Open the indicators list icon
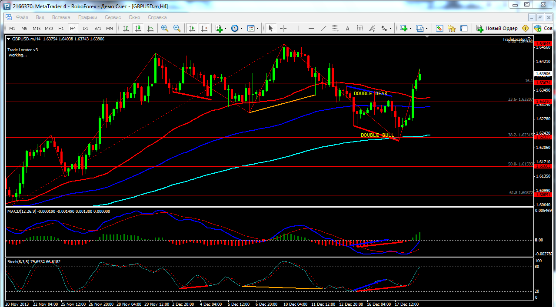 tap(219, 28)
